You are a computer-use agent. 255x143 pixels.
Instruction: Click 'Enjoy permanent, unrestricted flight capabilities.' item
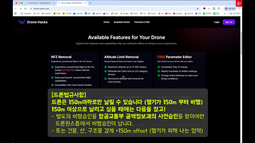click(x=73, y=79)
